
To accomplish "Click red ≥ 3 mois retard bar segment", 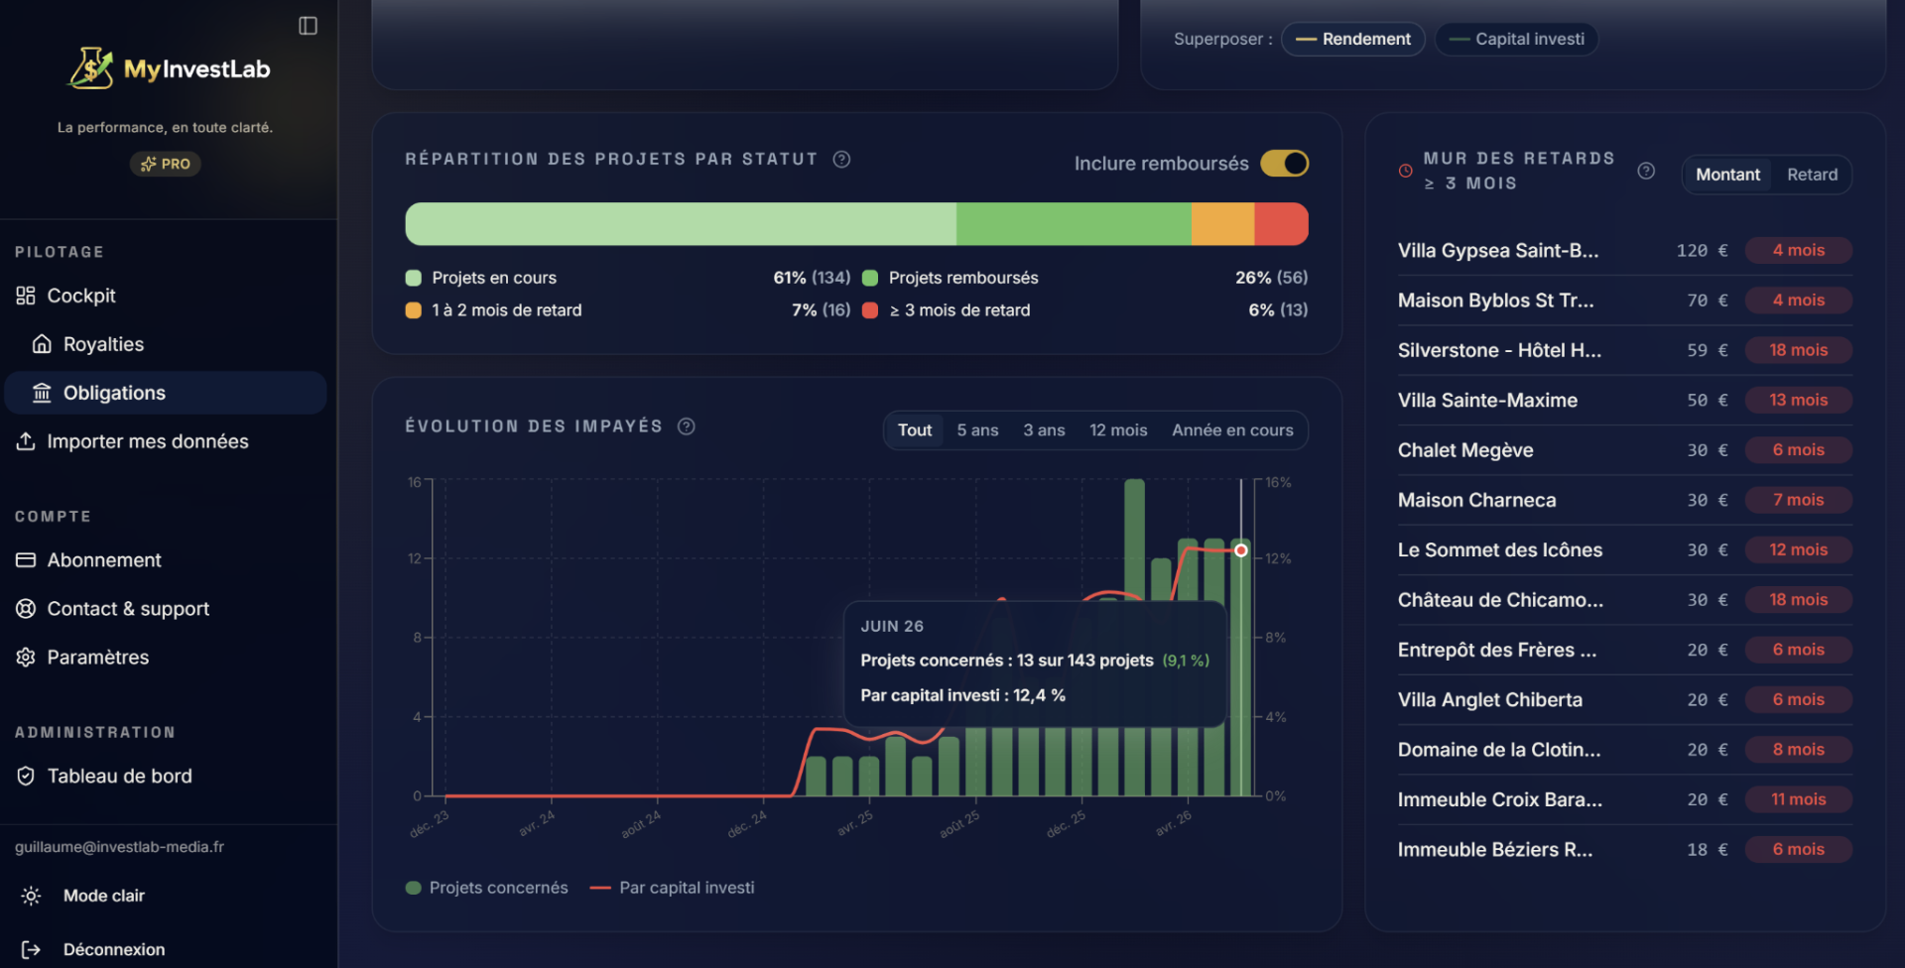I will [1281, 224].
